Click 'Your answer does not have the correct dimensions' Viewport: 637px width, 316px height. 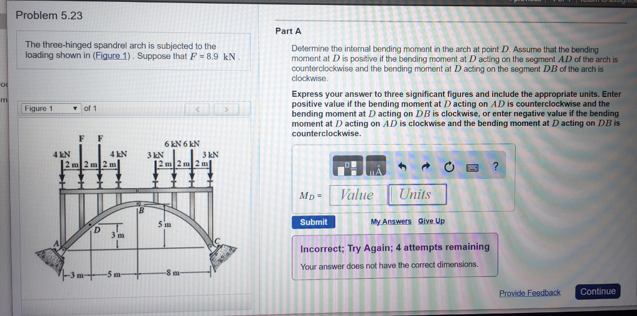point(389,265)
